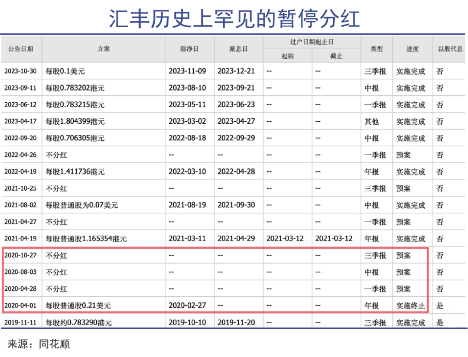Viewport: 468px width, 357px height.
Task: Select the 2020-02-27 ex-dividend date cell
Action: pyautogui.click(x=187, y=306)
